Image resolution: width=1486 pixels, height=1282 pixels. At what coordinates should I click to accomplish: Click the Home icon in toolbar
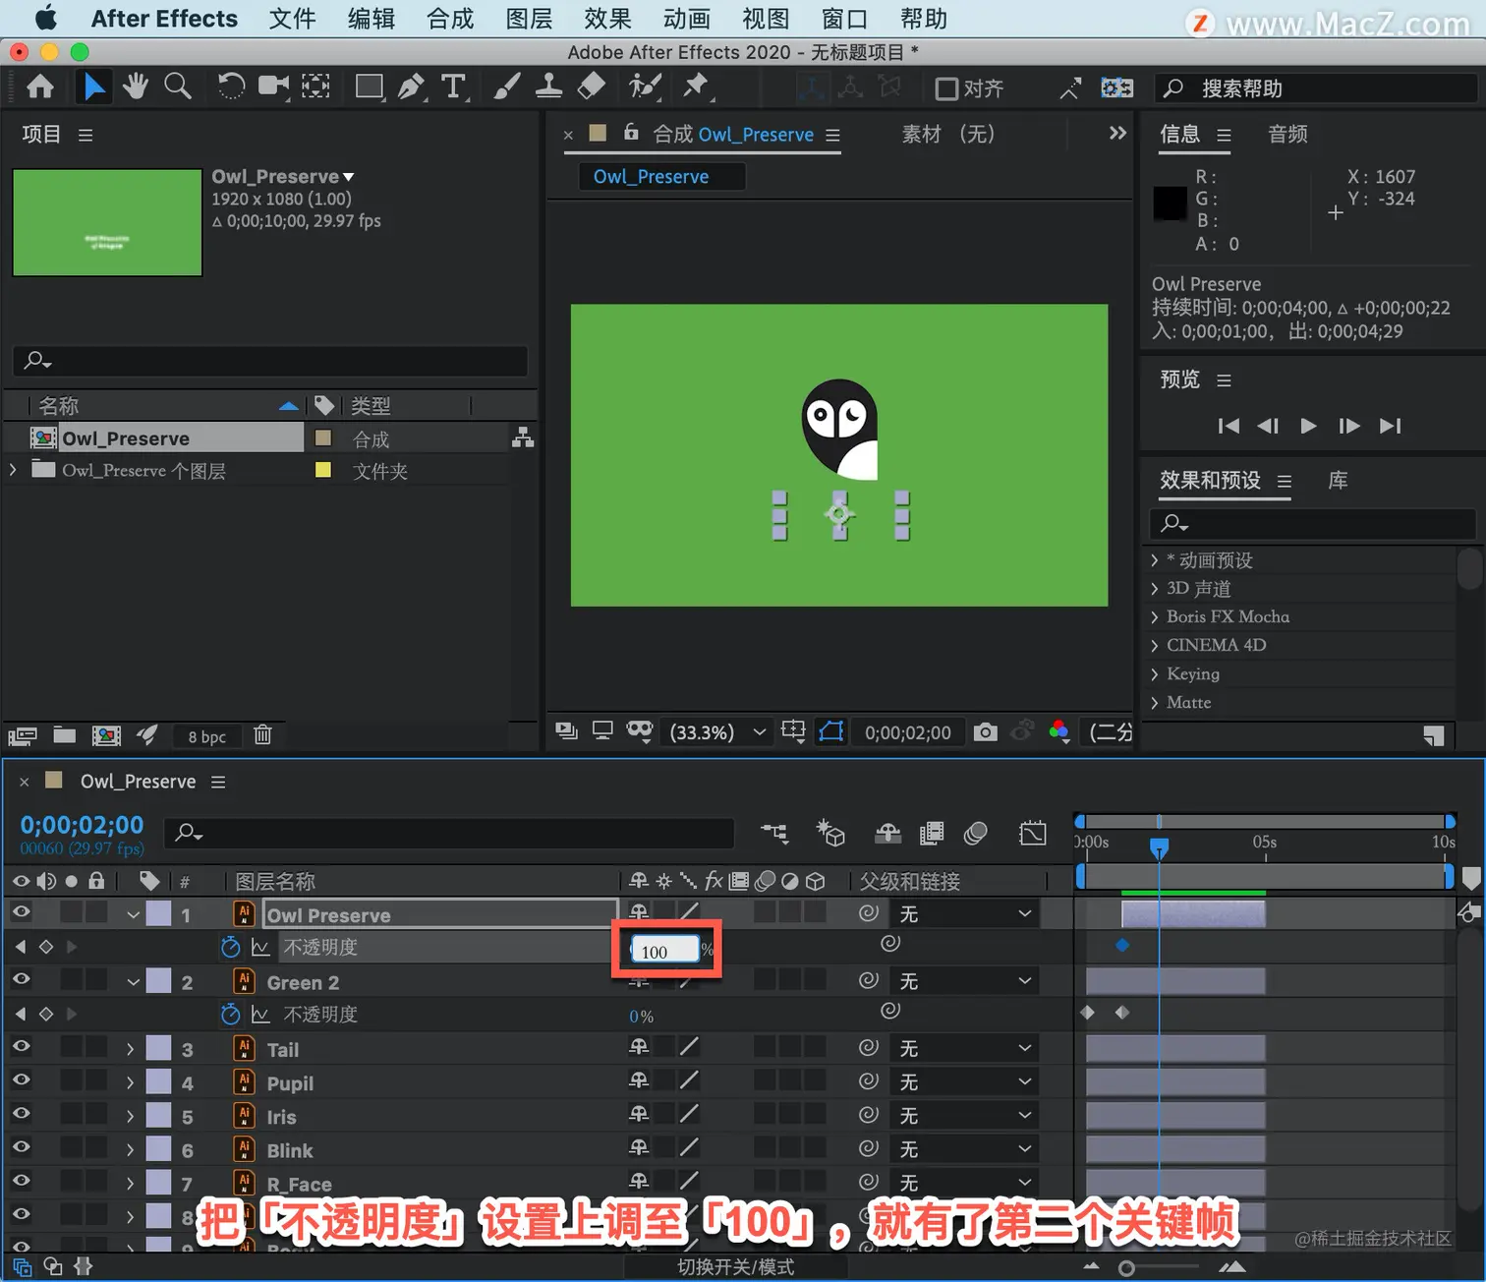tap(40, 87)
